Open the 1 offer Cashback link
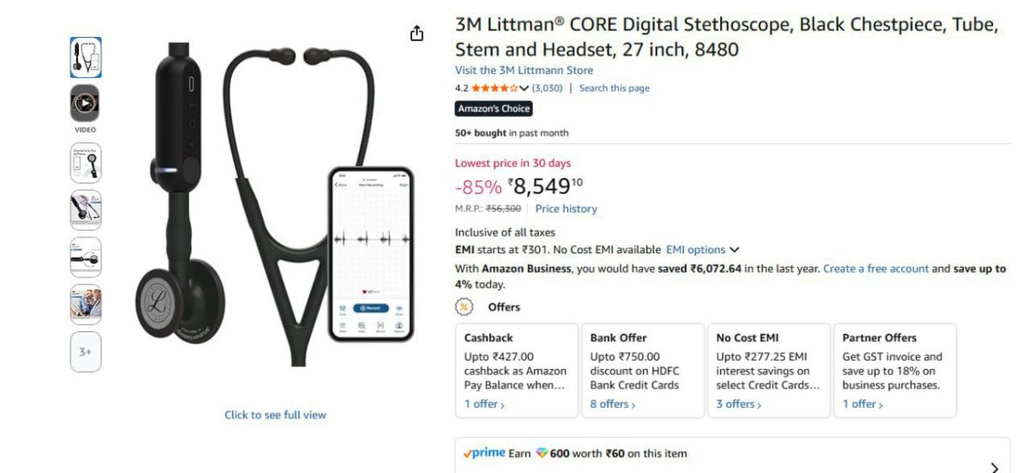 [x=484, y=403]
